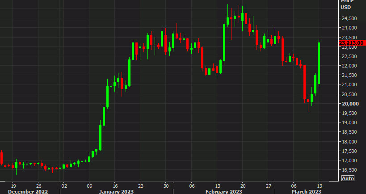Click the Auto scale button
This screenshot has height=194, width=366.
(348, 178)
